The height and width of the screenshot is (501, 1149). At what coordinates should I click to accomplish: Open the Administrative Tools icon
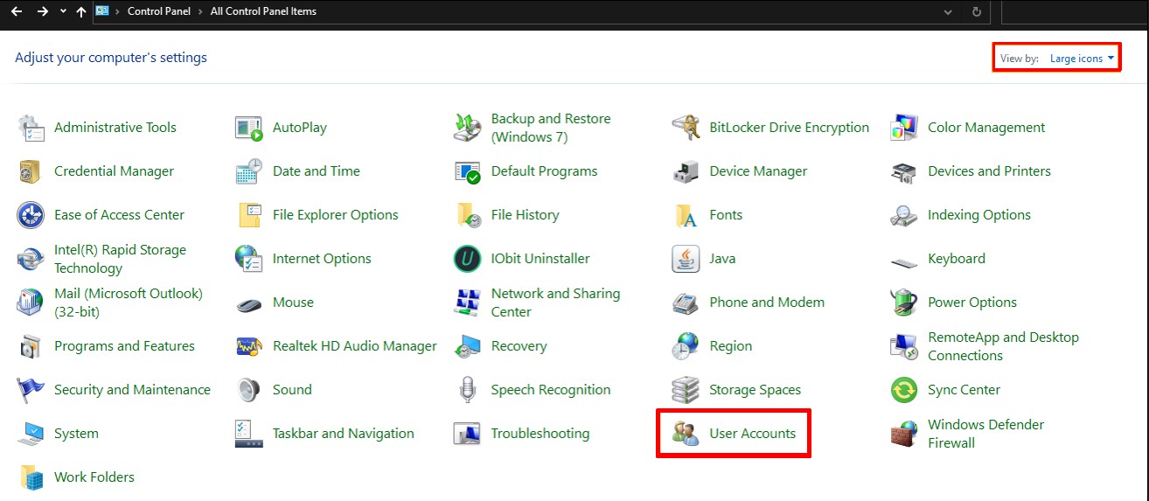pyautogui.click(x=31, y=128)
